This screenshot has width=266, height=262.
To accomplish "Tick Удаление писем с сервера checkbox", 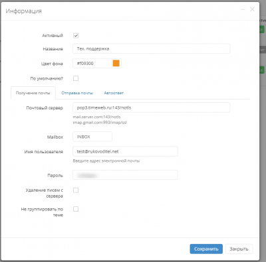I will point(76,190).
